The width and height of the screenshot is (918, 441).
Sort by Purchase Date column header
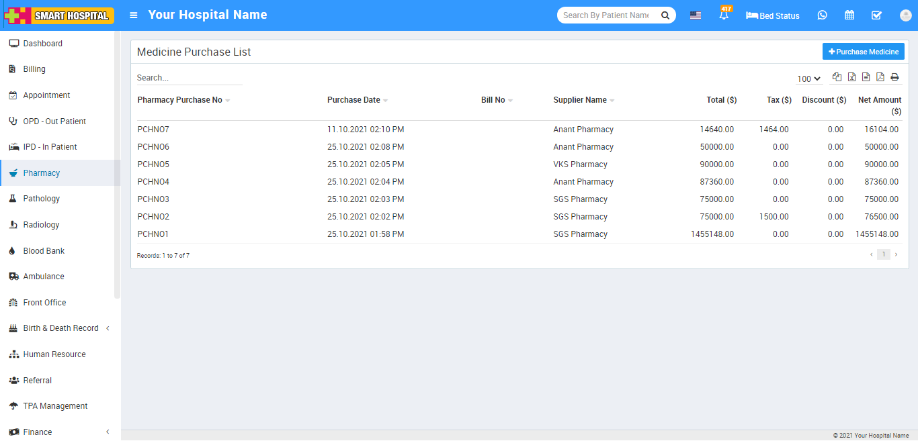[x=353, y=100]
